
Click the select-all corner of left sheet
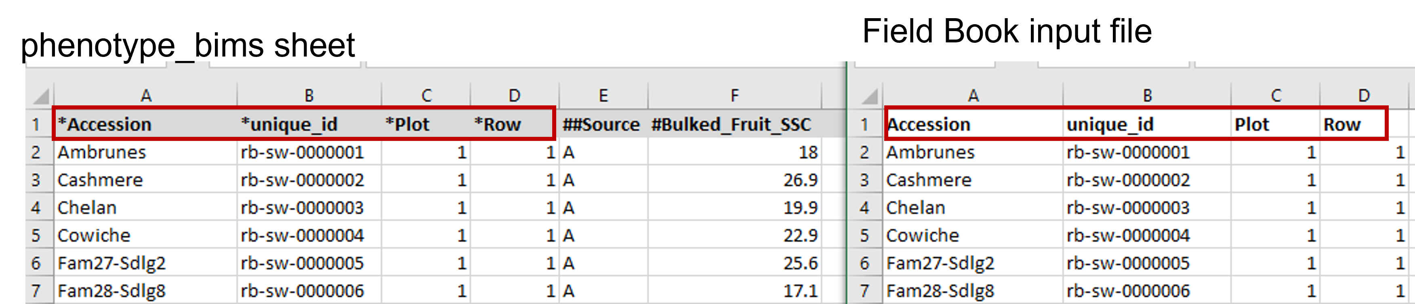(40, 96)
